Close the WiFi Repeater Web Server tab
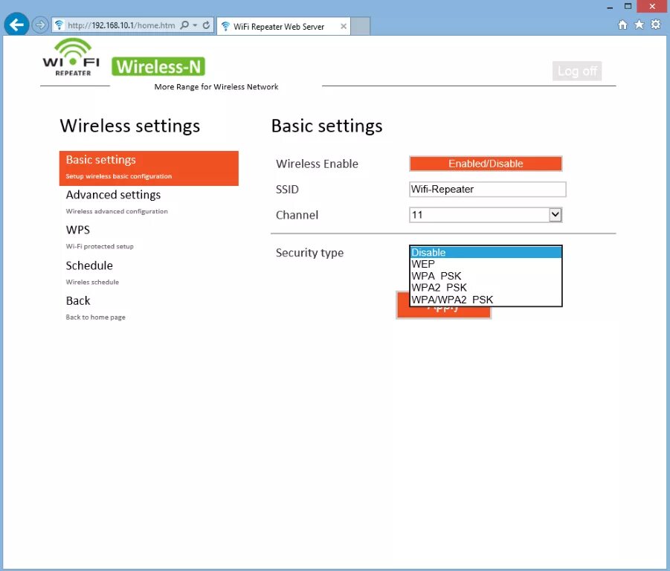The image size is (670, 571). (x=343, y=27)
